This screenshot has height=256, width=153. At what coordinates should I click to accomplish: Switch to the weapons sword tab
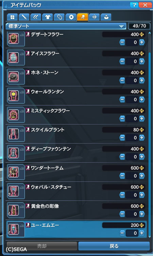pos(24,17)
